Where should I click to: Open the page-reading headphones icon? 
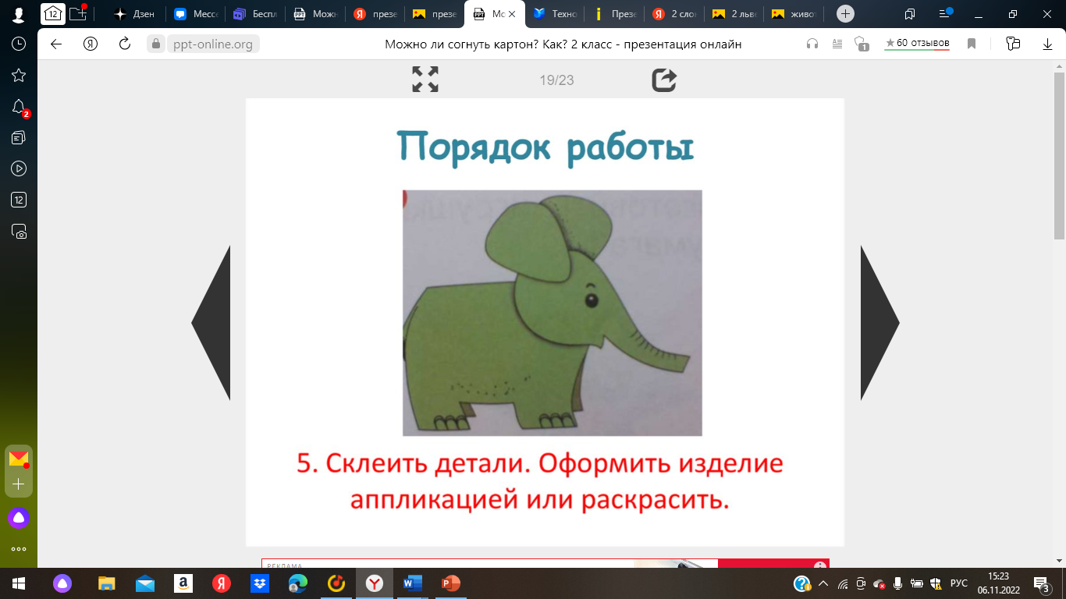coord(812,44)
